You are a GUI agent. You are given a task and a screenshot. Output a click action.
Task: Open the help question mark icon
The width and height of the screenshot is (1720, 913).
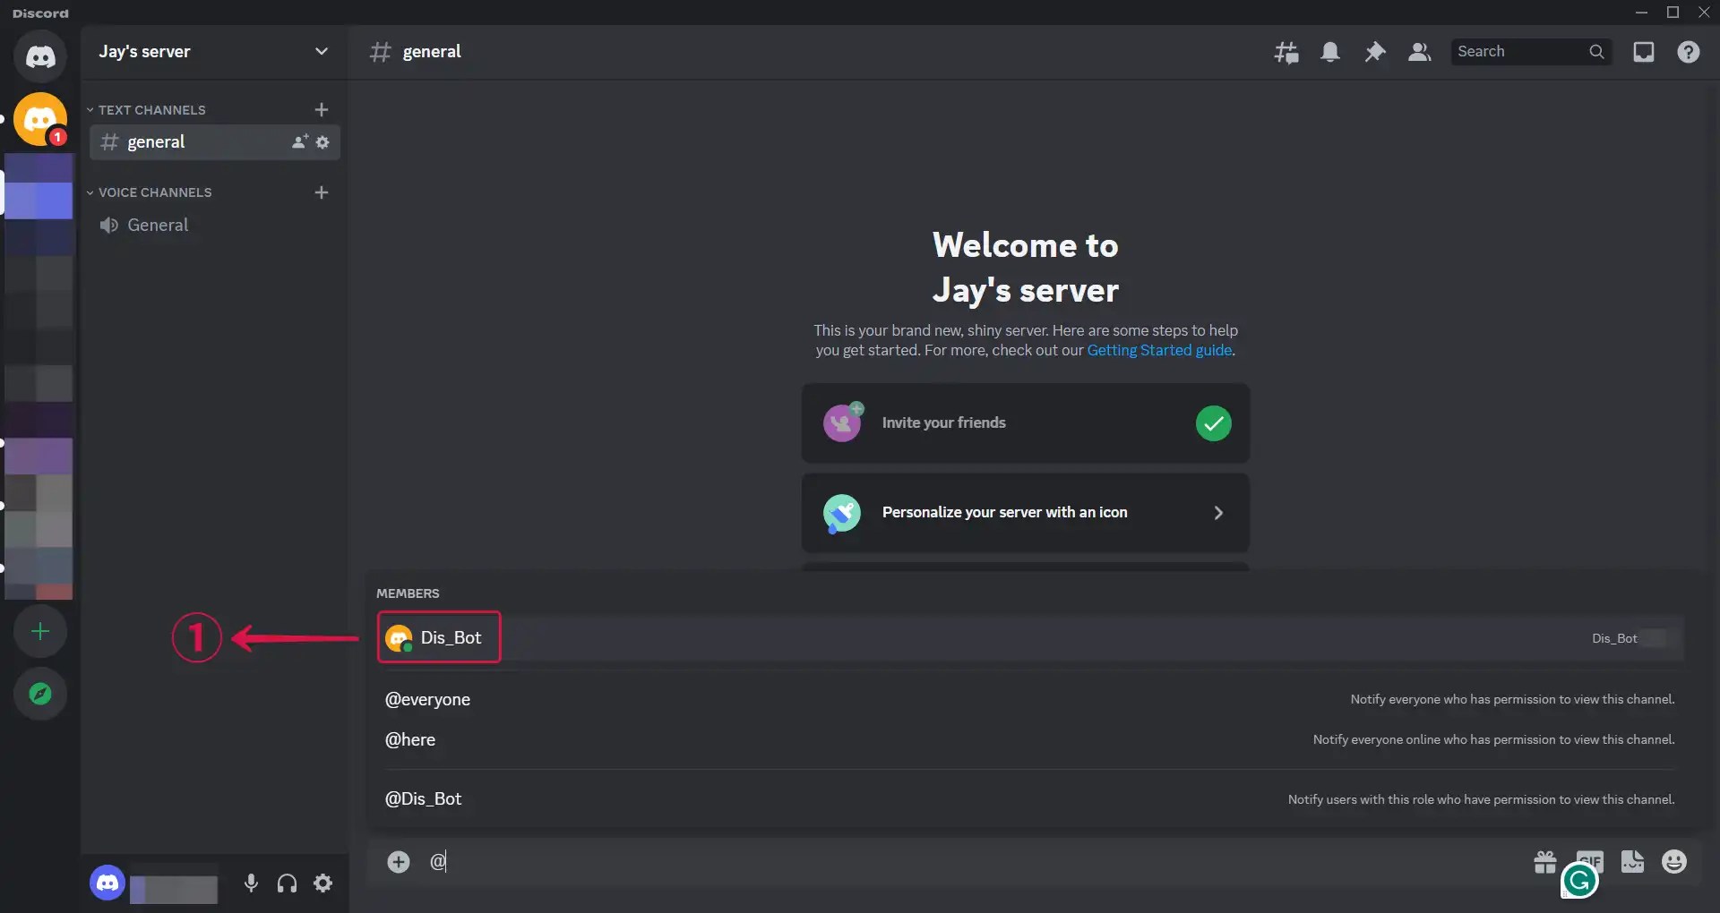tap(1689, 52)
